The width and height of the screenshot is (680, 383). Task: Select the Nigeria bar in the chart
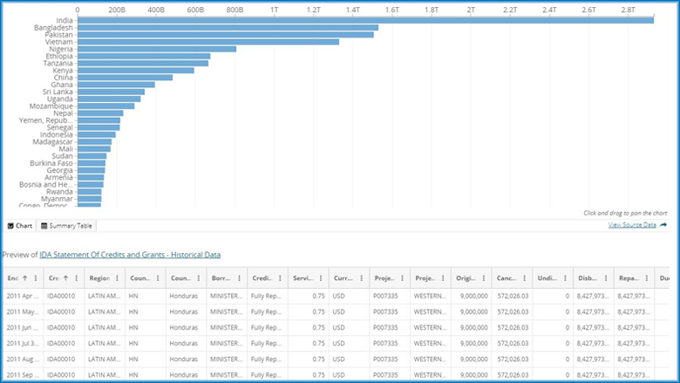click(157, 49)
